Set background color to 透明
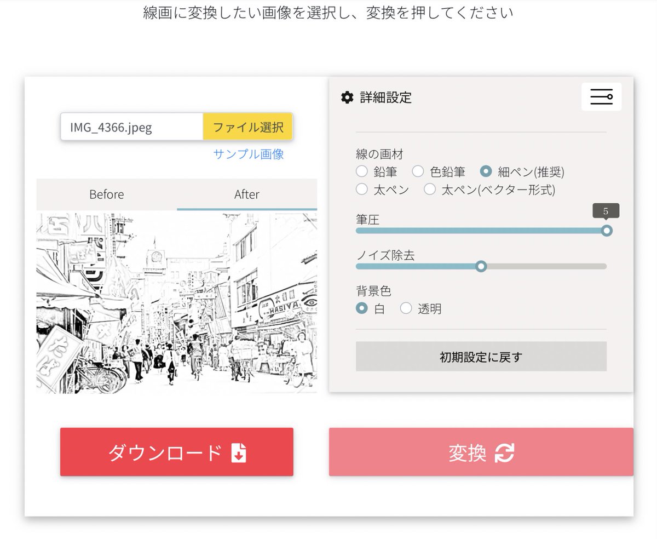This screenshot has height=539, width=657. pos(406,308)
